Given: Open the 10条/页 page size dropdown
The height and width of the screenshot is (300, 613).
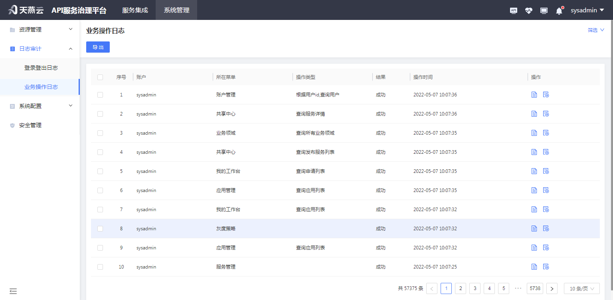Looking at the screenshot, I should click(x=581, y=288).
